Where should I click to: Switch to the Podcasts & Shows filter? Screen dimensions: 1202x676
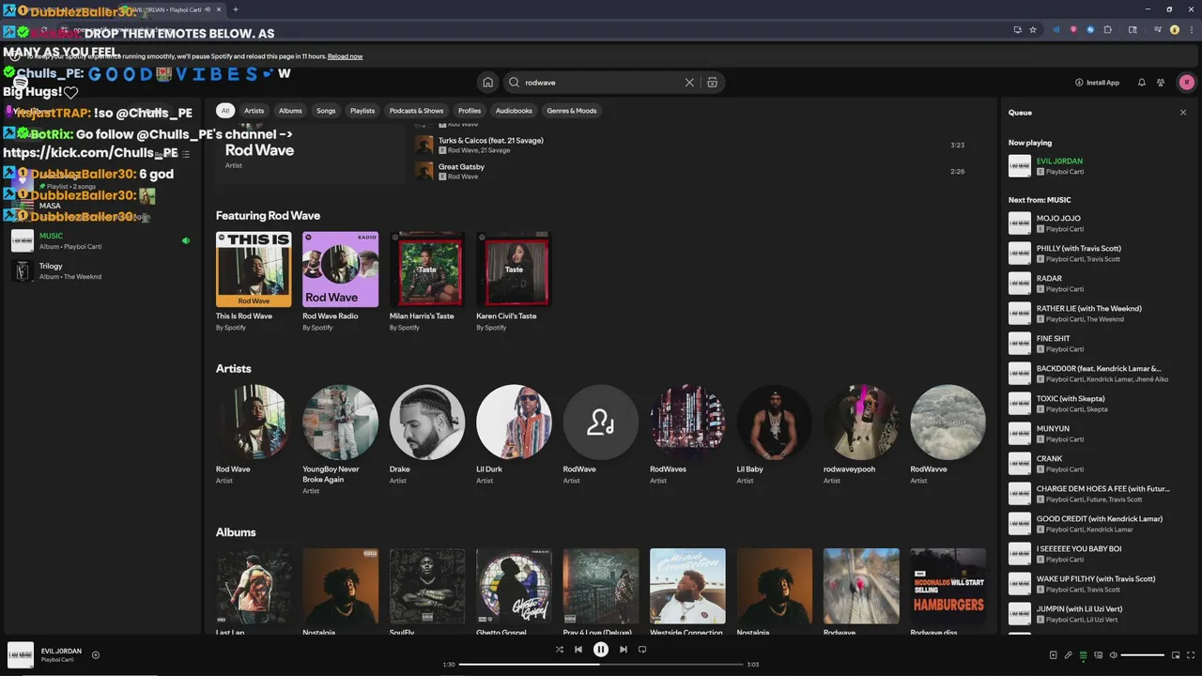[x=416, y=111]
